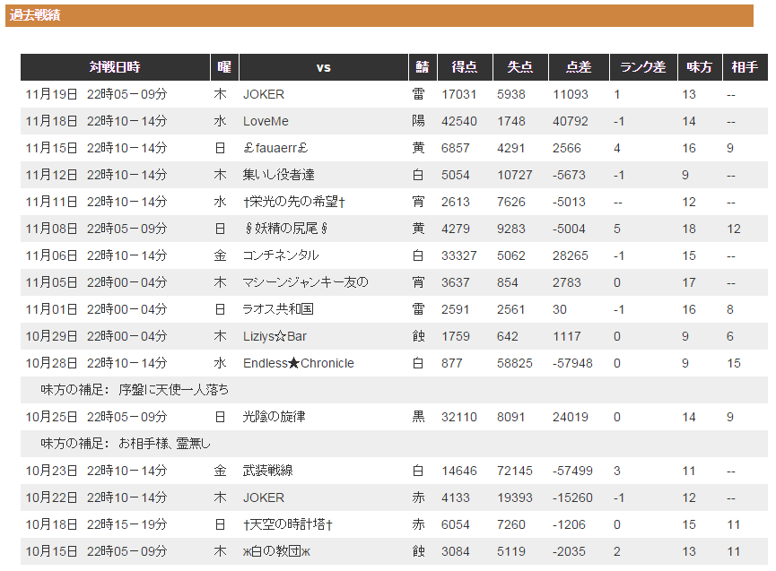Click the 点差 value -1206
Image resolution: width=776 pixels, height=571 pixels.
point(569,524)
